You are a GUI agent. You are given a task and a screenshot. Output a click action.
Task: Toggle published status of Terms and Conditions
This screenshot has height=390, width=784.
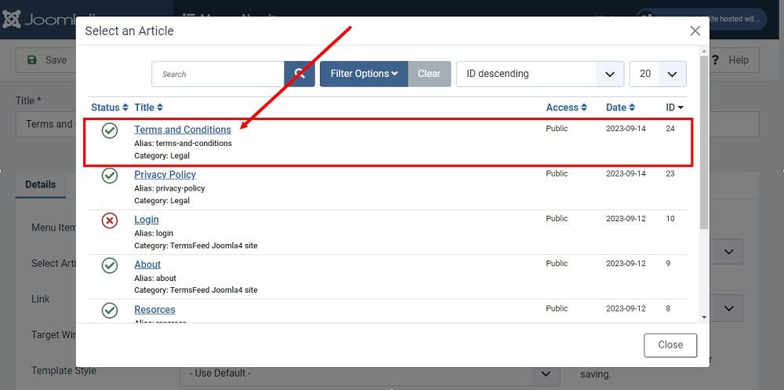[110, 131]
